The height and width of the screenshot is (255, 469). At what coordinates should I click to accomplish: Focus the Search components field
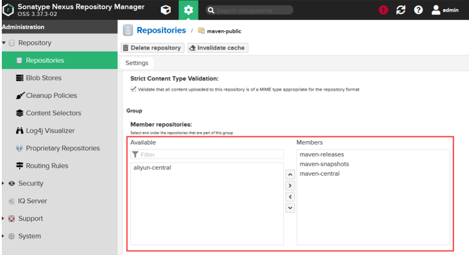pos(250,10)
